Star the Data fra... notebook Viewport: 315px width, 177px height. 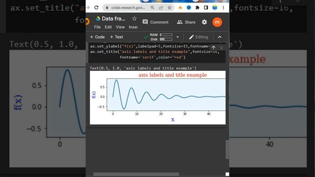point(134,19)
